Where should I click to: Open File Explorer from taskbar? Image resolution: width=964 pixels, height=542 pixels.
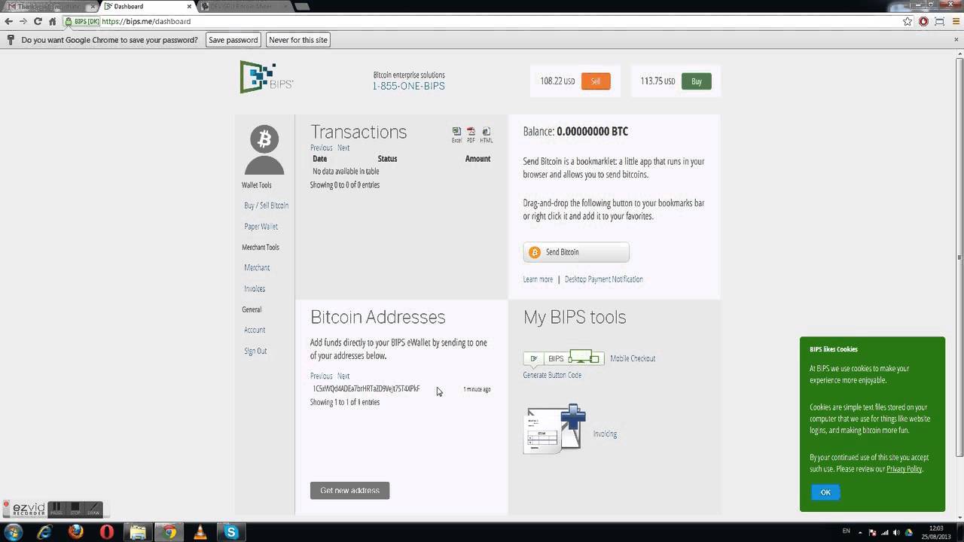pyautogui.click(x=138, y=532)
